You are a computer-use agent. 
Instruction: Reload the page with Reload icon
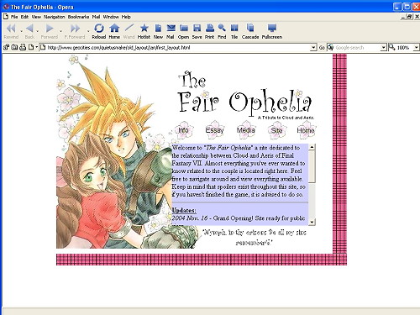point(99,31)
